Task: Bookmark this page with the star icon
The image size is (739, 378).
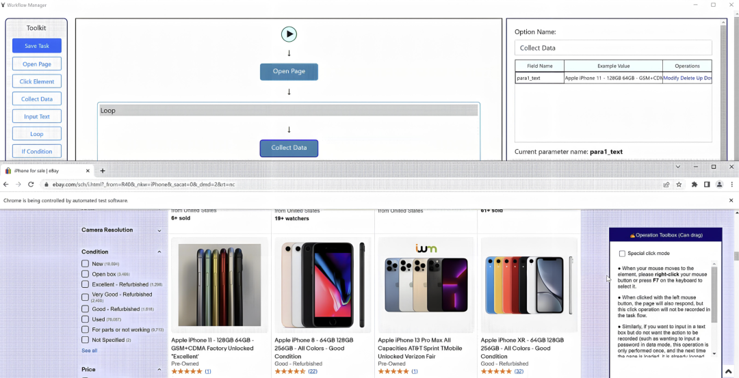Action: 679,185
